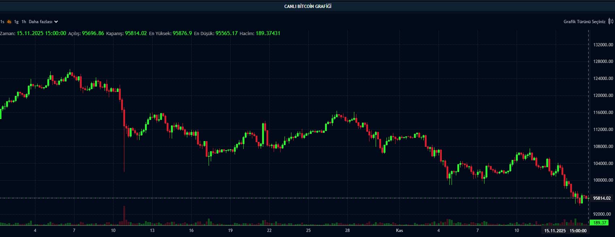Click the Kas month label on time axis
The image size is (615, 237).
pyautogui.click(x=400, y=230)
